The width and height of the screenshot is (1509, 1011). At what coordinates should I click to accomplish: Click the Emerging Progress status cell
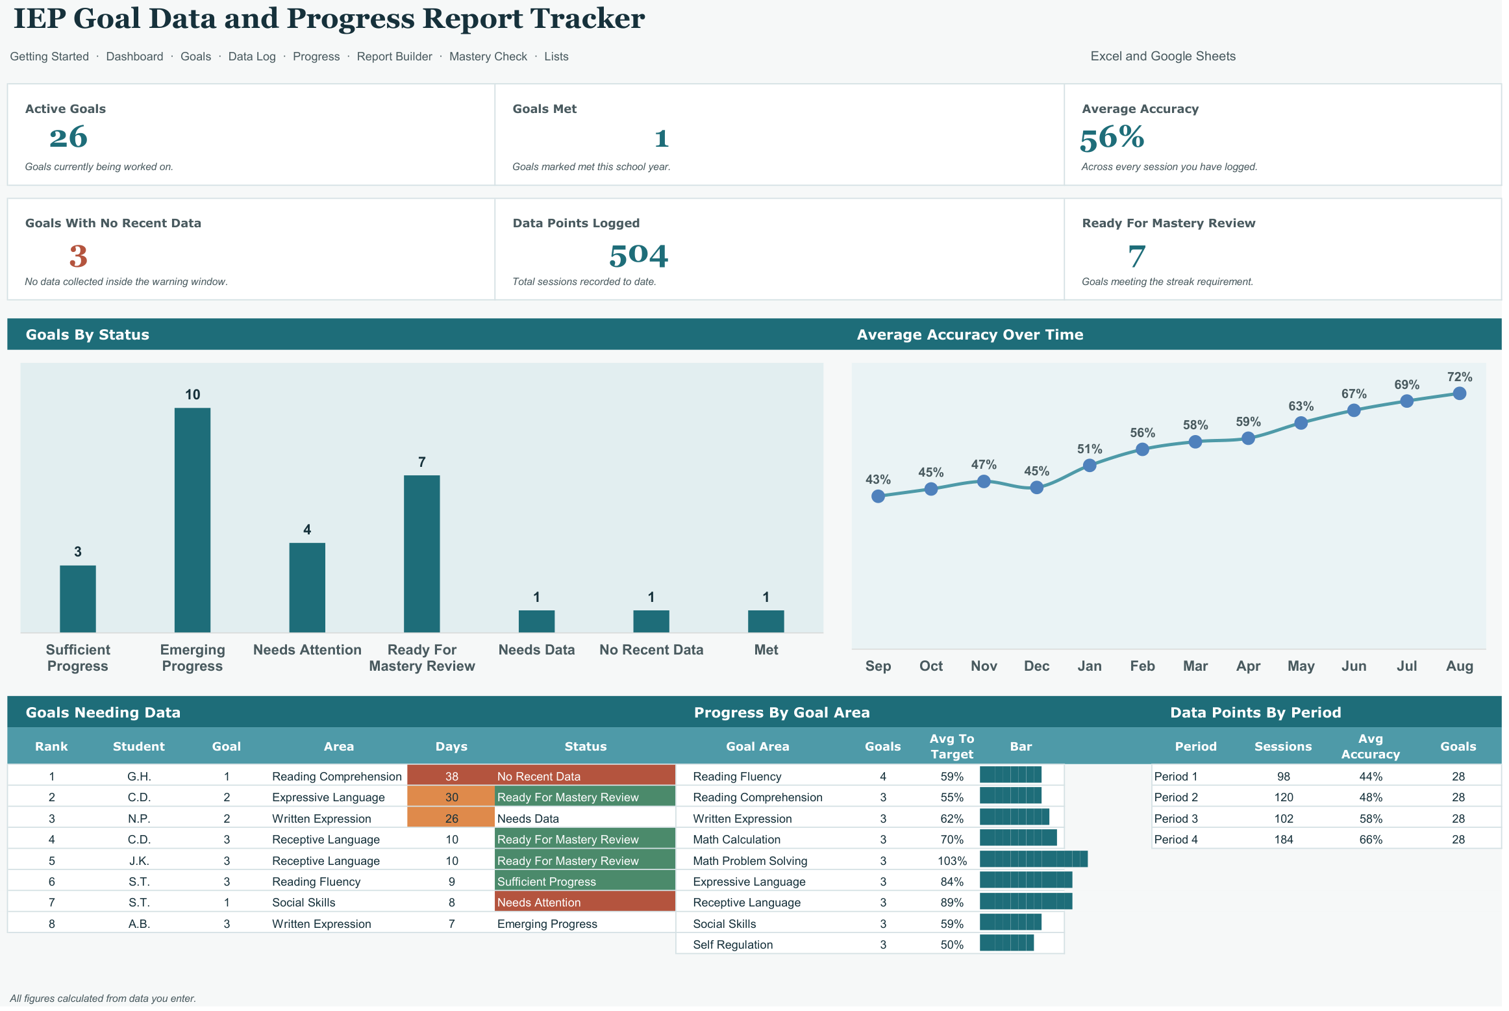click(585, 923)
